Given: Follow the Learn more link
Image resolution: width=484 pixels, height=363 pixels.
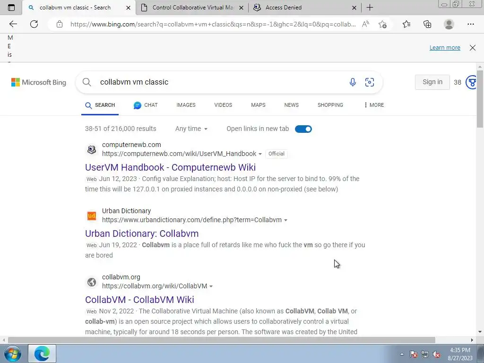Looking at the screenshot, I should pos(445,48).
